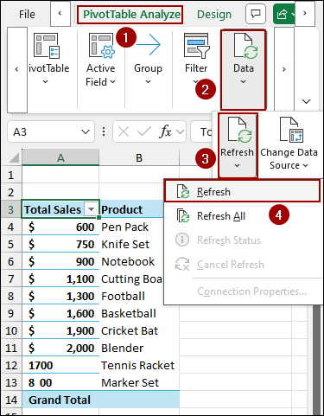
Task: Open the Data group dropdown
Action: click(243, 70)
